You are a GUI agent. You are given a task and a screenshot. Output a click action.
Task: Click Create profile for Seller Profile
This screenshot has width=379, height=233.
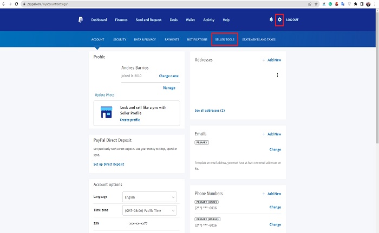point(130,120)
